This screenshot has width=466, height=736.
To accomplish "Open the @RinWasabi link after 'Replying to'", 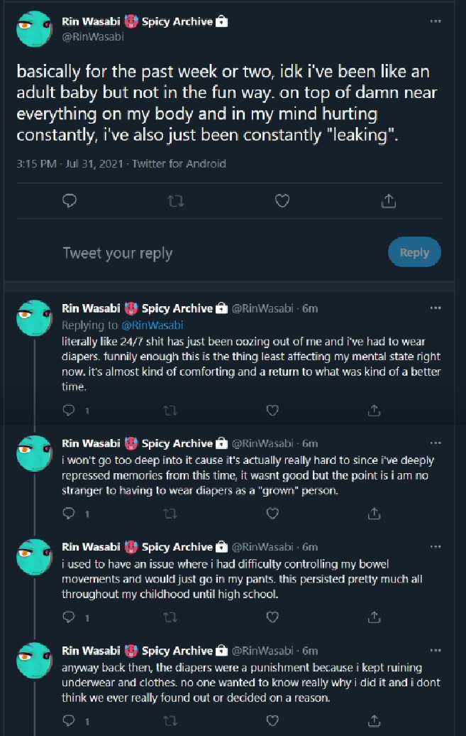I will [152, 325].
